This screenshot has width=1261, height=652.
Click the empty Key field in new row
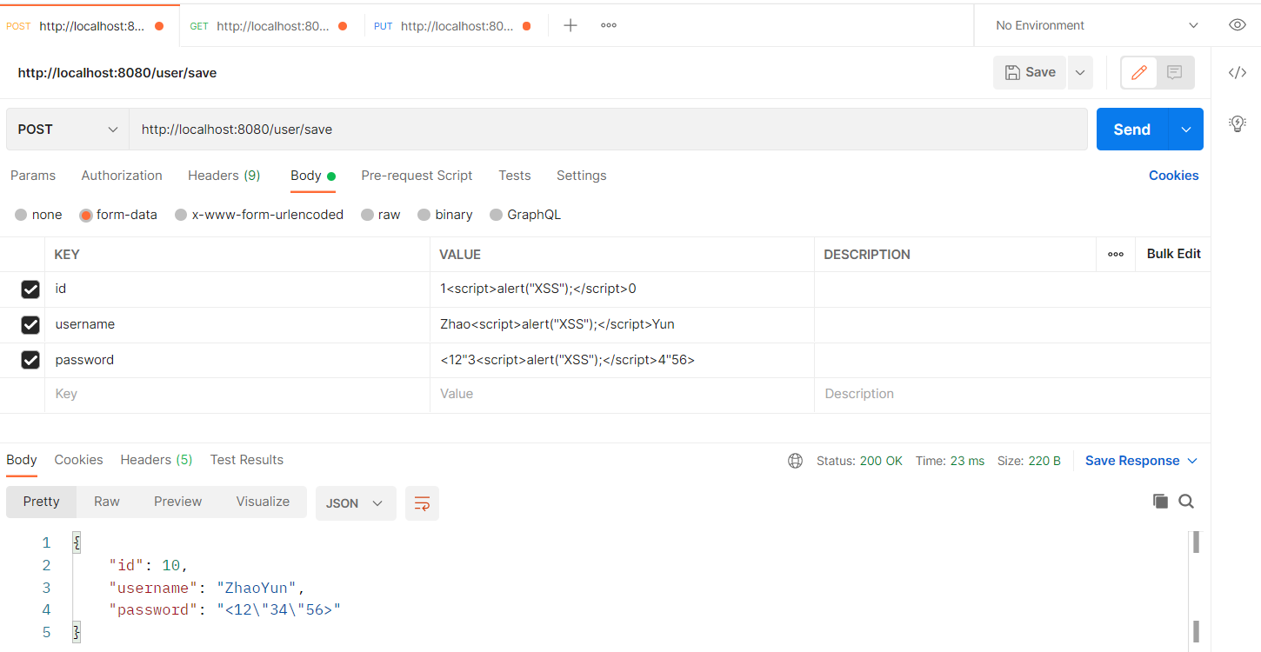[x=237, y=395]
